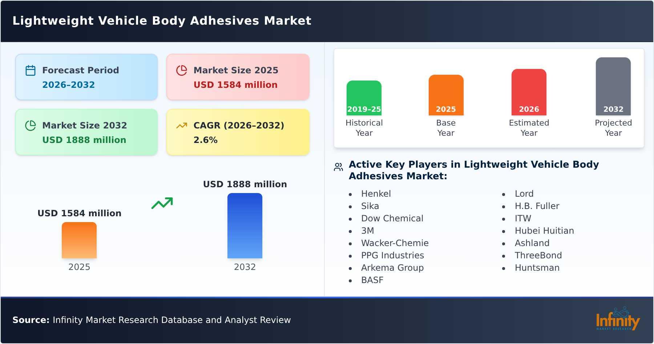Viewport: 654px width, 344px height.
Task: Click the calendar icon beside Forecast Period
Action: (x=31, y=70)
